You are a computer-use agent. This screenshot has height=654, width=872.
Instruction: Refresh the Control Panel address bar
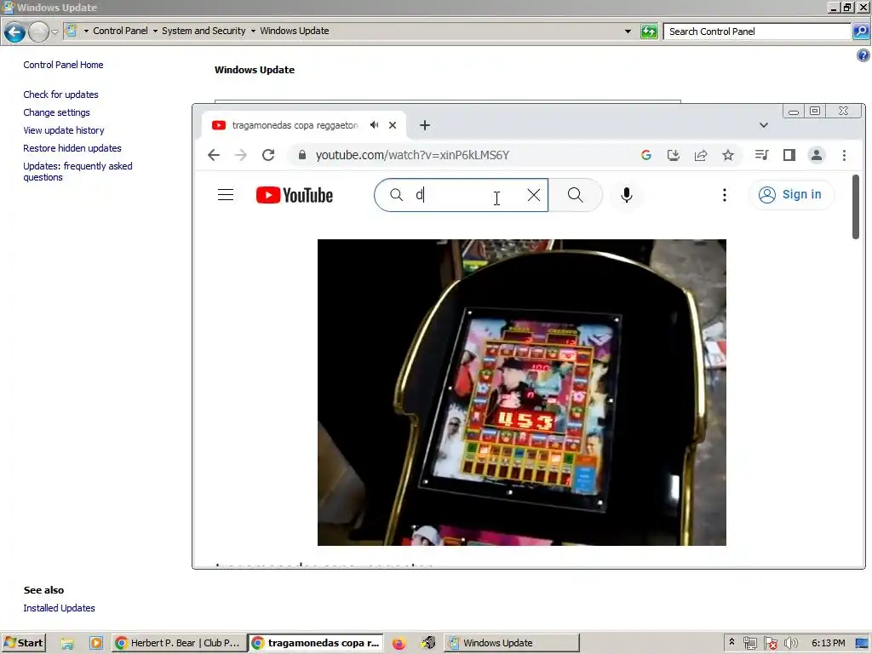tap(649, 32)
